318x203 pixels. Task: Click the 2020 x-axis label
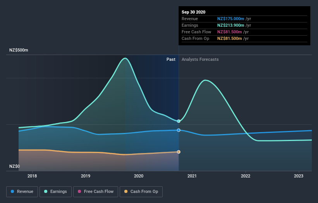[x=139, y=176]
